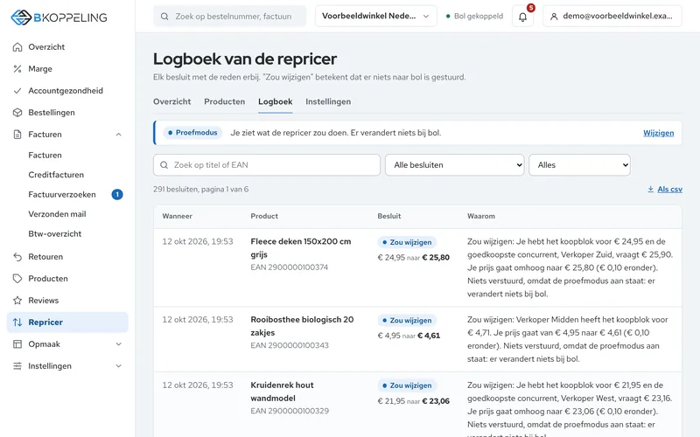This screenshot has width=700, height=437.
Task: Click the Reviews star icon
Action: pos(17,300)
